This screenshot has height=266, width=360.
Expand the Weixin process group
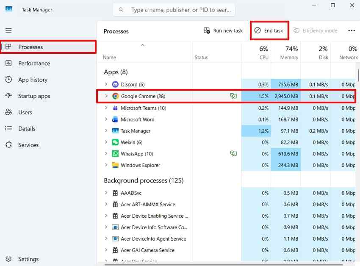[x=106, y=142]
